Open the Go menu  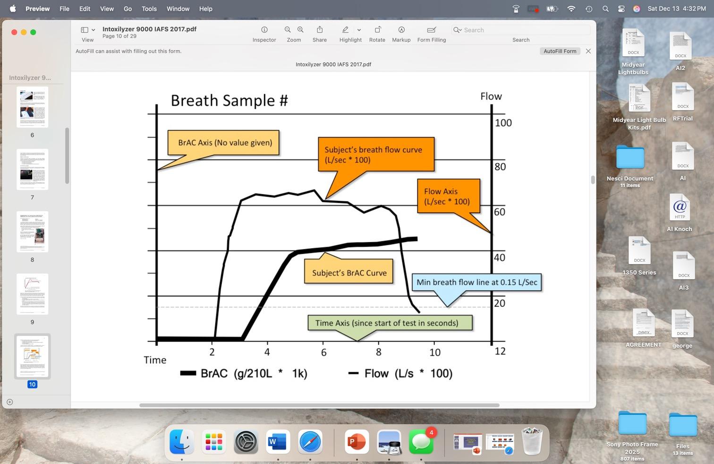[127, 9]
